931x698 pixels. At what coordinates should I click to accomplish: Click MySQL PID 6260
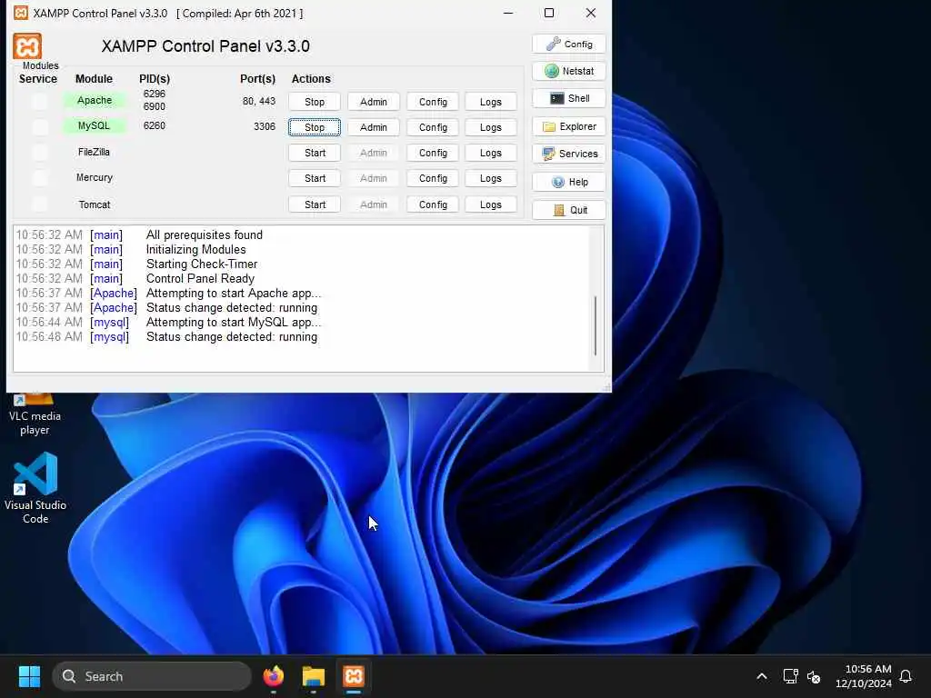click(155, 125)
